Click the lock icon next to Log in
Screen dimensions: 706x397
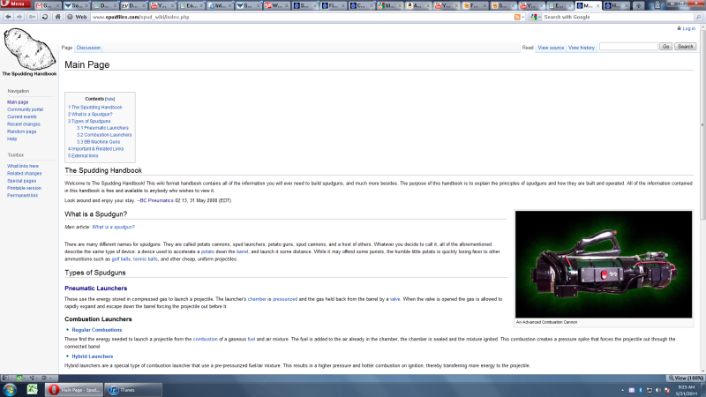pyautogui.click(x=679, y=28)
